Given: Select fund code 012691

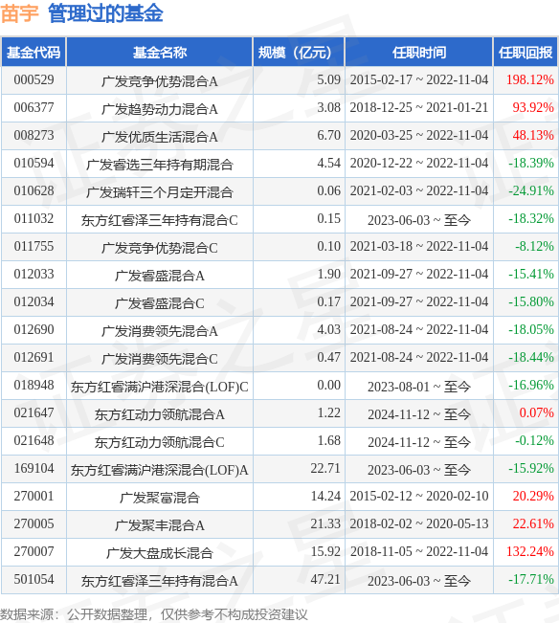Looking at the screenshot, I should (34, 358).
